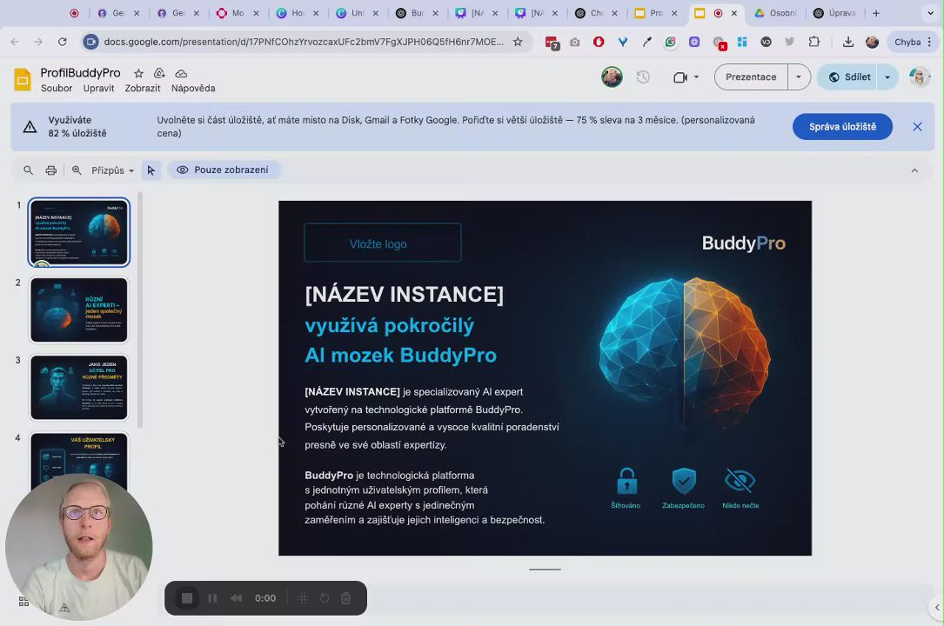Click the Zabezpečeno shield icon on slide

click(684, 481)
